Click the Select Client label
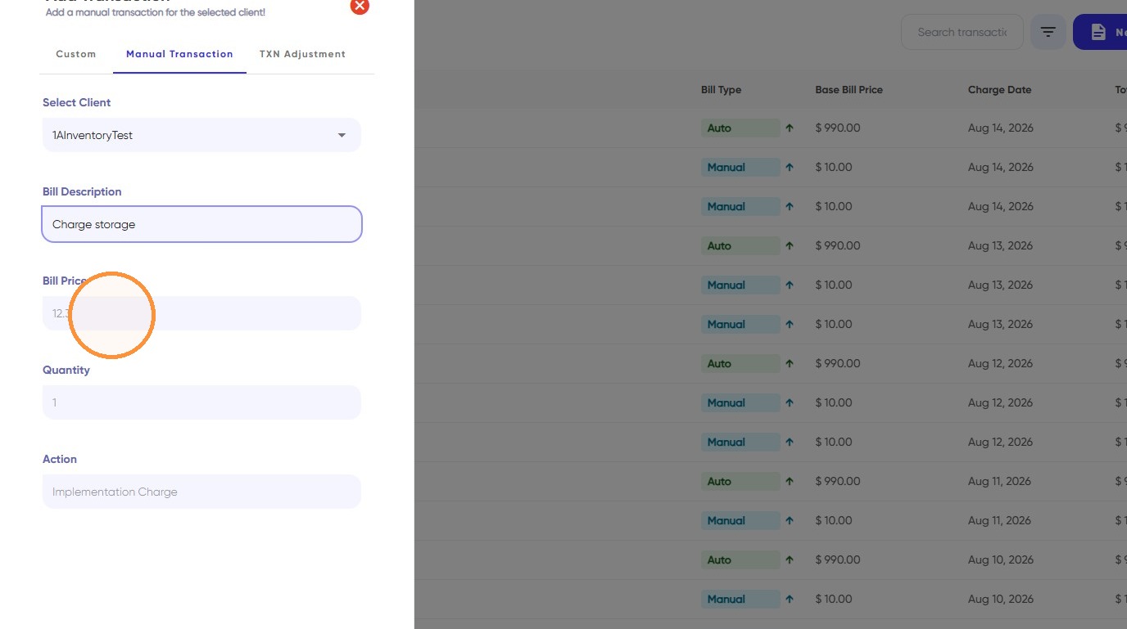This screenshot has height=629, width=1127. click(x=76, y=102)
